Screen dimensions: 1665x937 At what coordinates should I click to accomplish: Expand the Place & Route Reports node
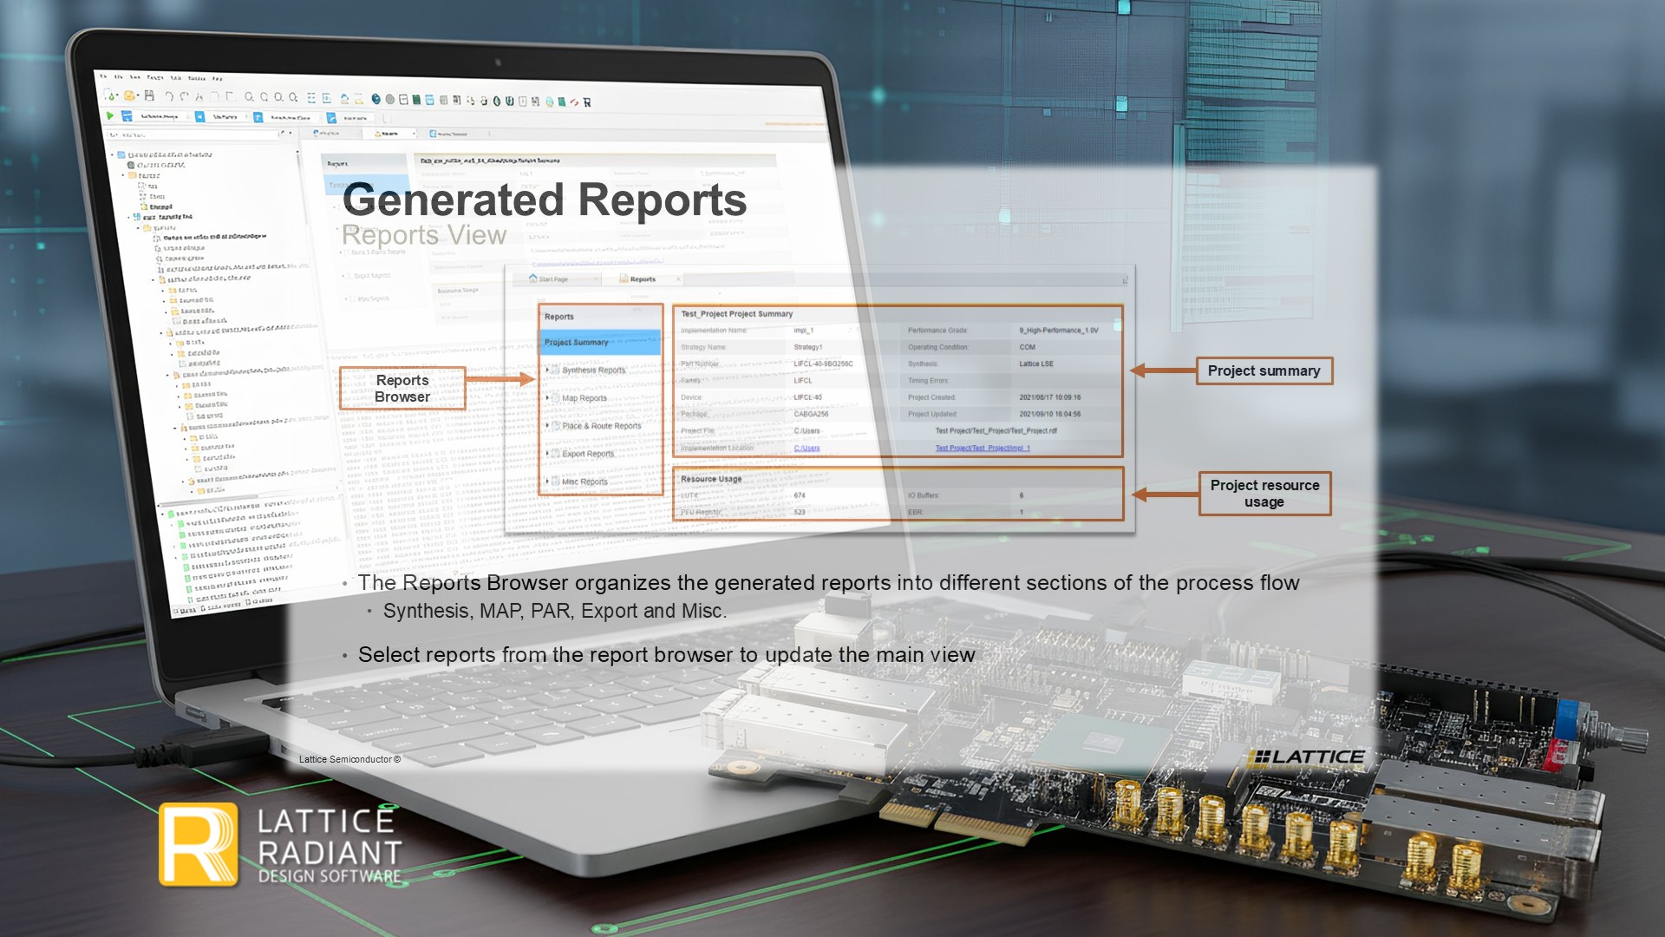click(x=547, y=425)
